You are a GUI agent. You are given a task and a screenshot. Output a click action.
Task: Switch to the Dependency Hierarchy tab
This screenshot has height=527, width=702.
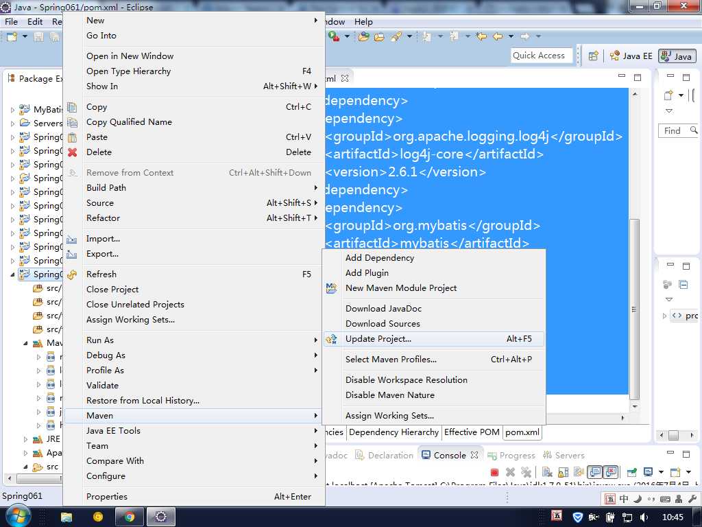(x=394, y=432)
